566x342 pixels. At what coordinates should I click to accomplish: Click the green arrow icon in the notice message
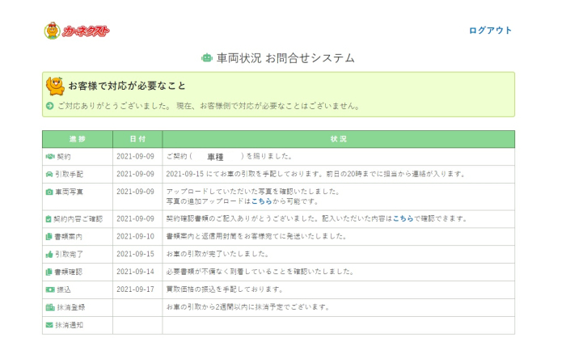coord(49,106)
